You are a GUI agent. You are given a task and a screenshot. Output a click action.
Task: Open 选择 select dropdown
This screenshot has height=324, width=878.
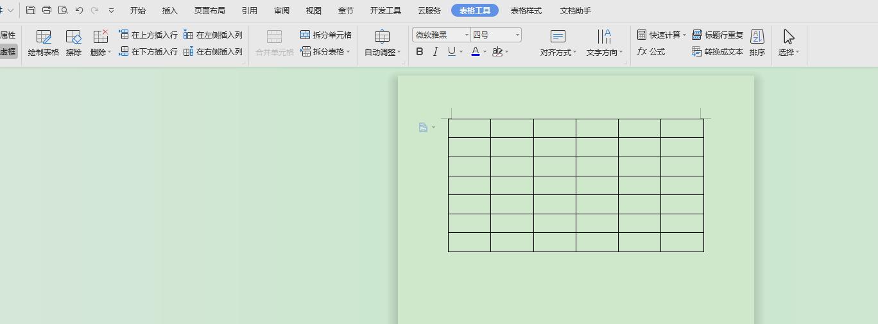click(789, 43)
